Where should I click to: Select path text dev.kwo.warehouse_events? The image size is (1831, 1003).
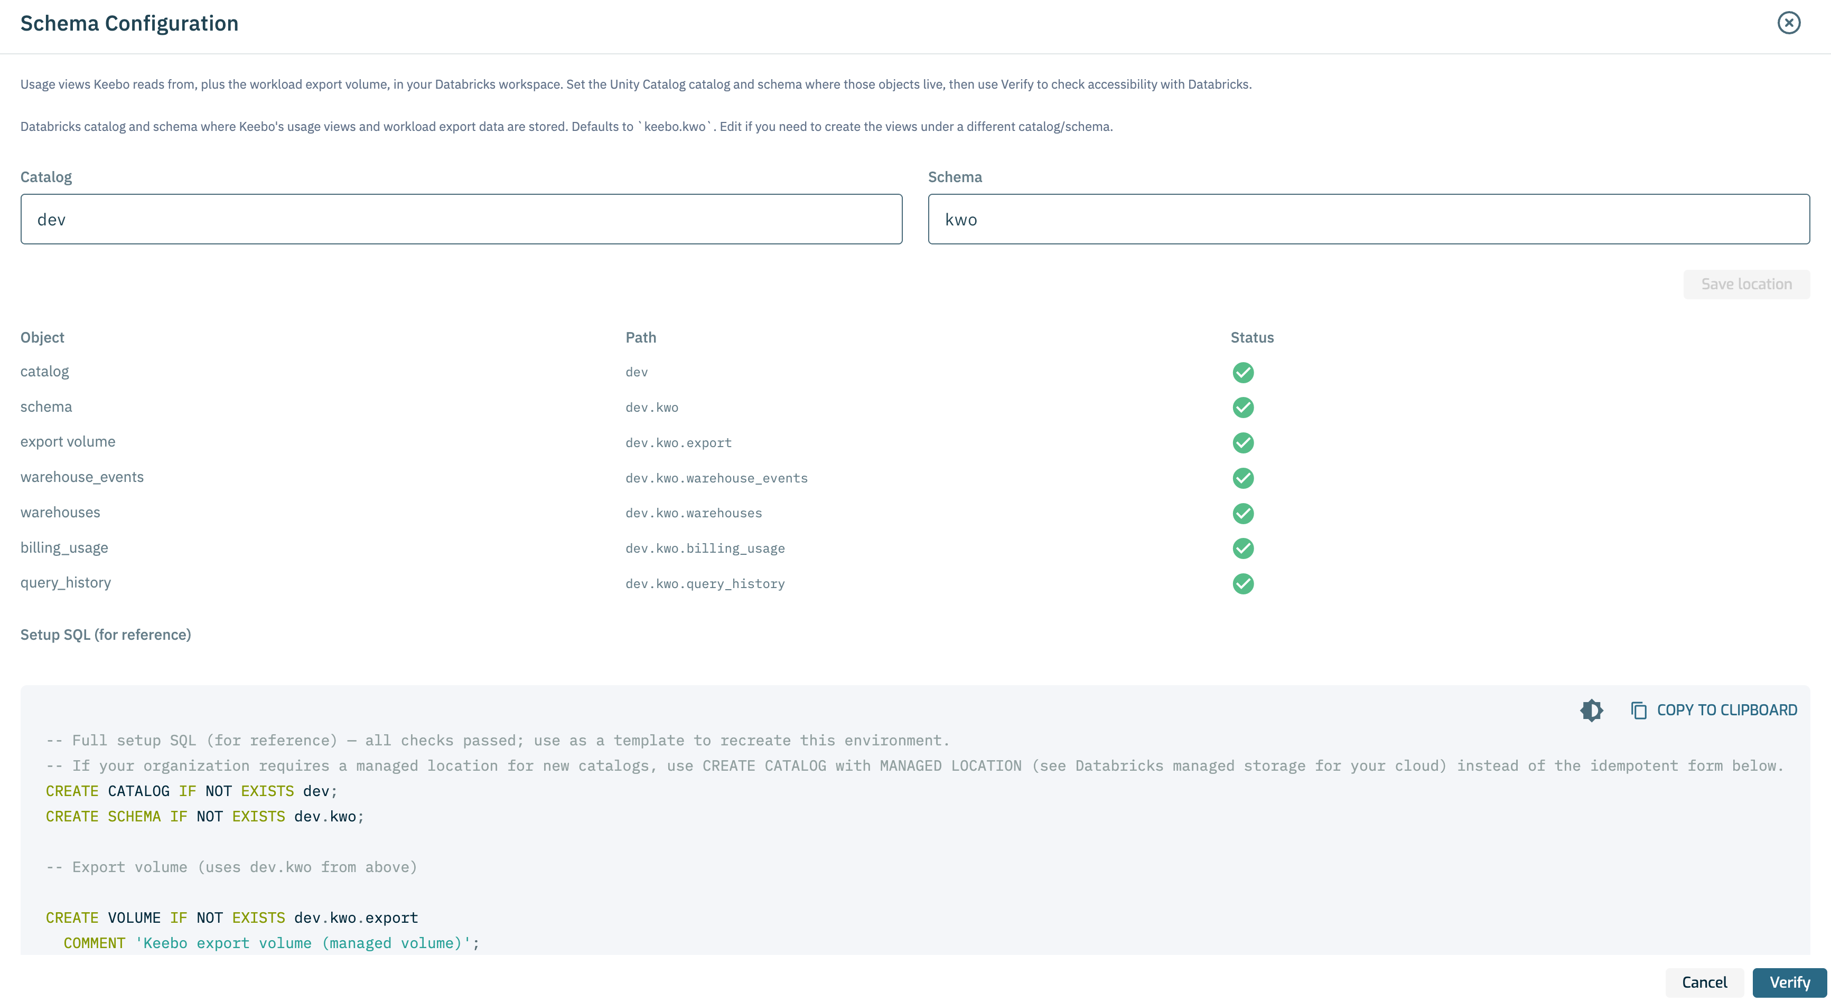point(716,478)
